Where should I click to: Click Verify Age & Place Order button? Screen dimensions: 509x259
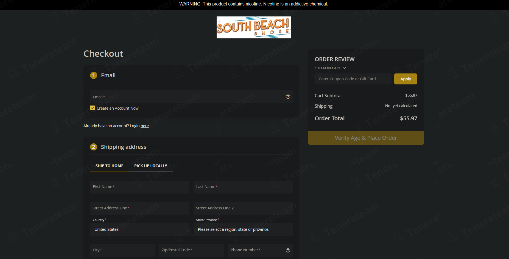coord(366,138)
